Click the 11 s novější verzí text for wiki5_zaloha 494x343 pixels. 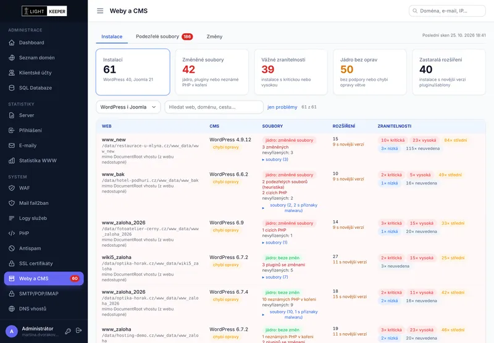[x=350, y=262]
